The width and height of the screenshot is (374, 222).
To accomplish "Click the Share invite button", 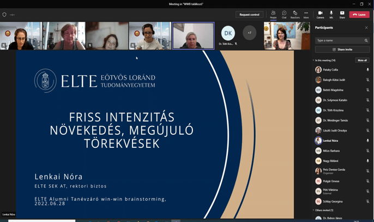I will [x=342, y=50].
